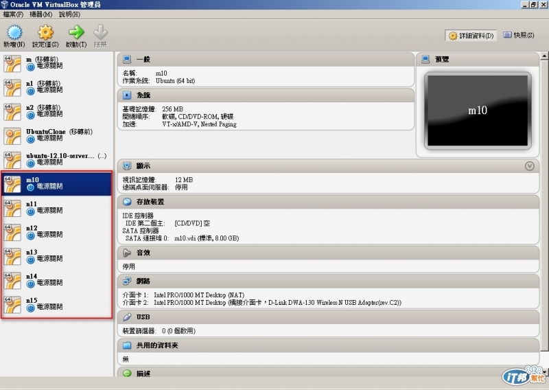Click the power-off status icon under ubuntu-12.10-server
549x390 pixels.
click(30, 163)
